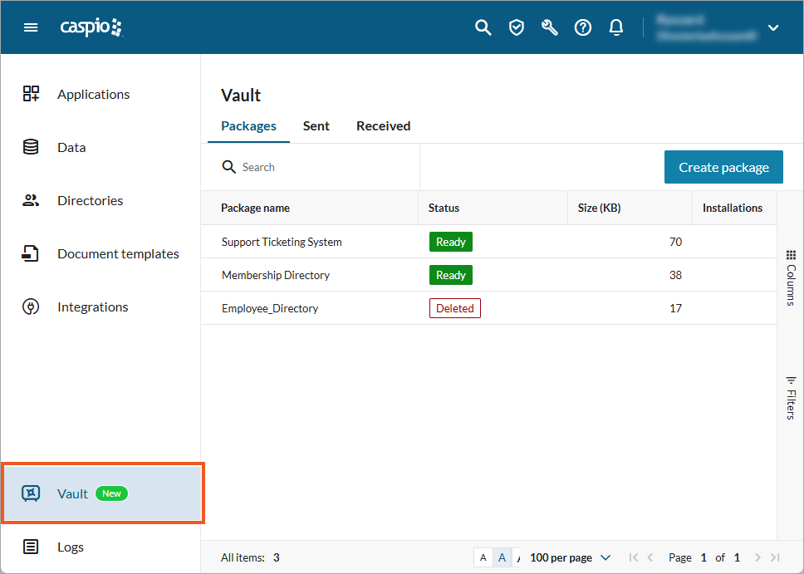804x574 pixels.
Task: Open the 100 per page dropdown
Action: 570,557
